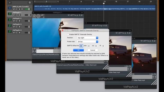This screenshot has height=92, width=164.
Task: Record-enable the MMV_K_with_CurveEQ track
Action: pyautogui.click(x=19, y=9)
